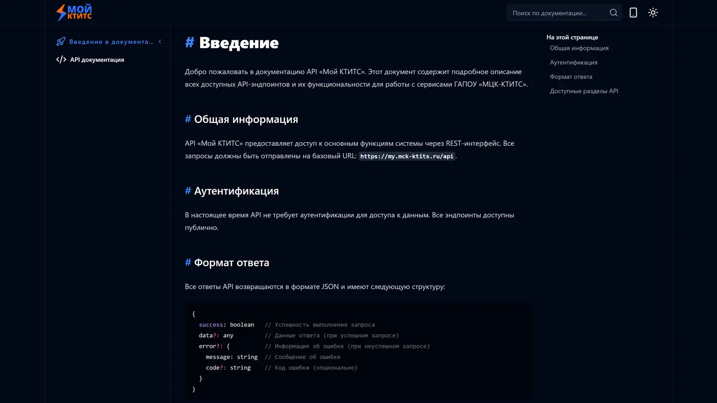Click the hash anchor beside the Введение title

[189, 43]
